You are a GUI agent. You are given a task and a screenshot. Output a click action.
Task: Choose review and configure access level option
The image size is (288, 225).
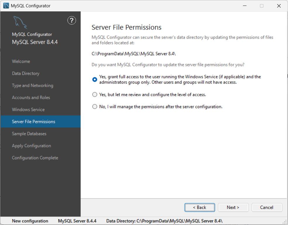pyautogui.click(x=94, y=94)
